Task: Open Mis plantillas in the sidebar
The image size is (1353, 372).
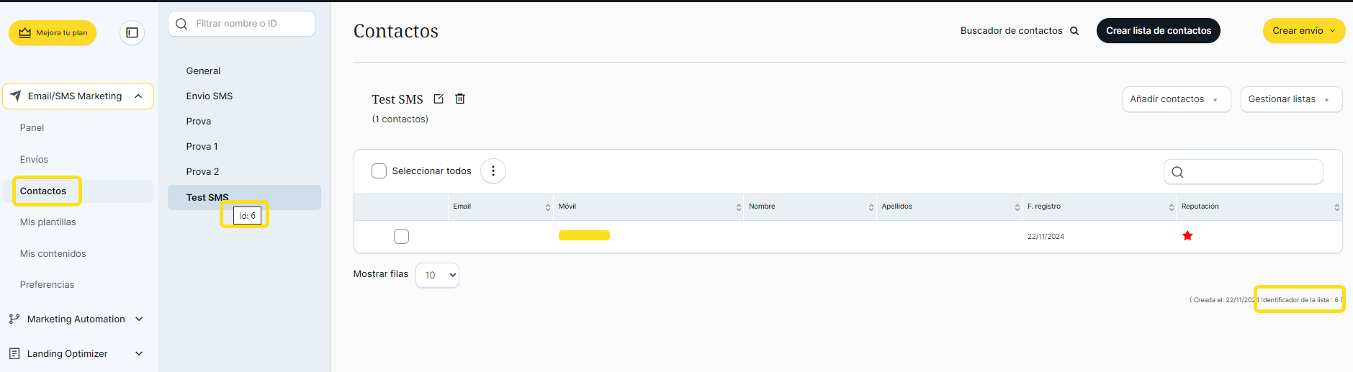Action: 48,222
